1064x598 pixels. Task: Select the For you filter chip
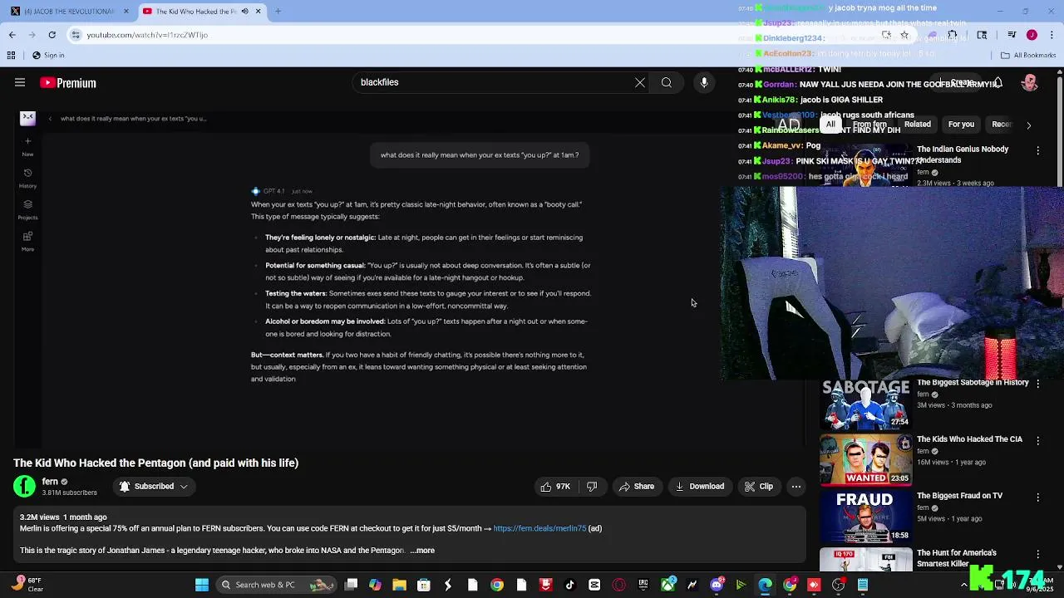pos(961,125)
